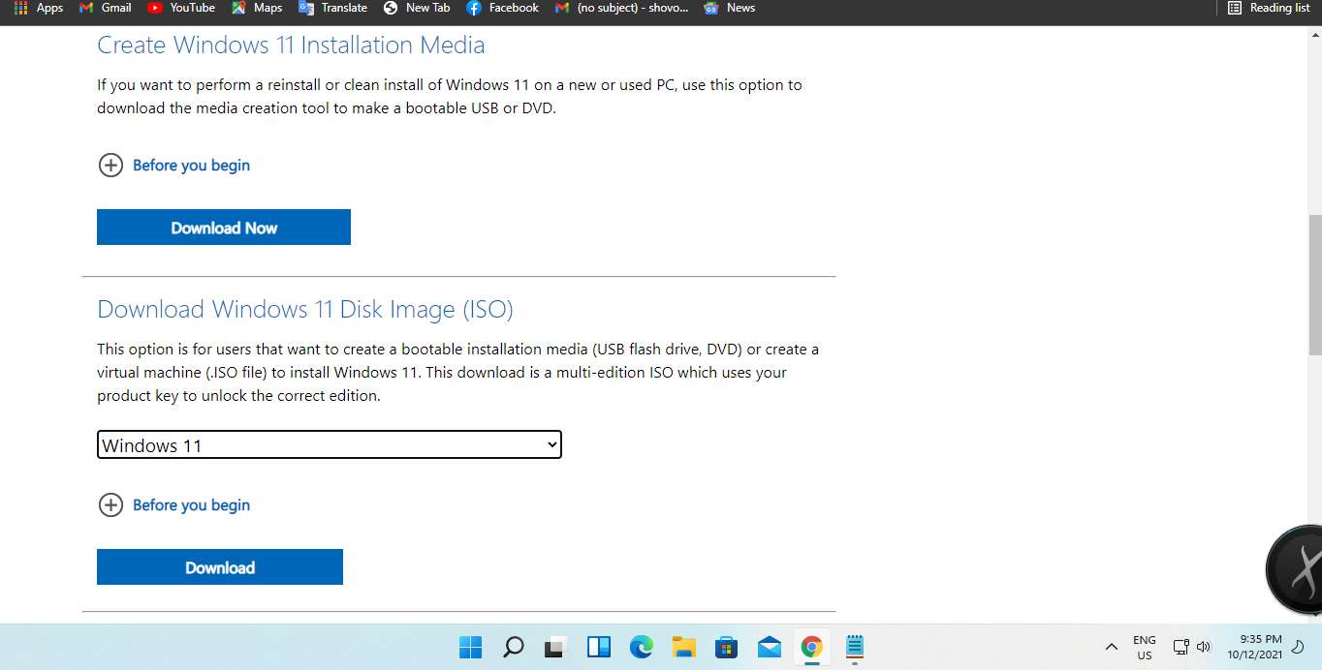Open the notifications moon icon

[x=1299, y=647]
